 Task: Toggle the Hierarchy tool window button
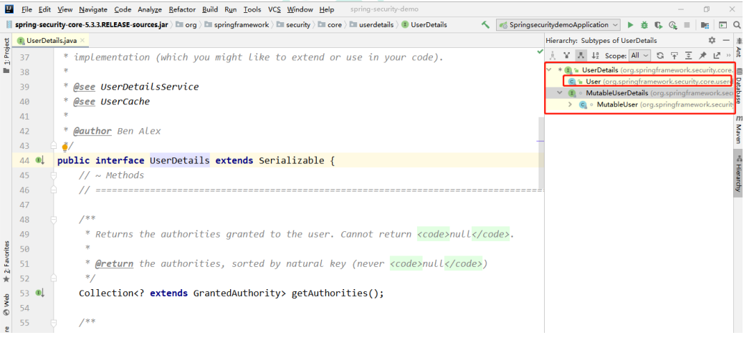tap(739, 173)
